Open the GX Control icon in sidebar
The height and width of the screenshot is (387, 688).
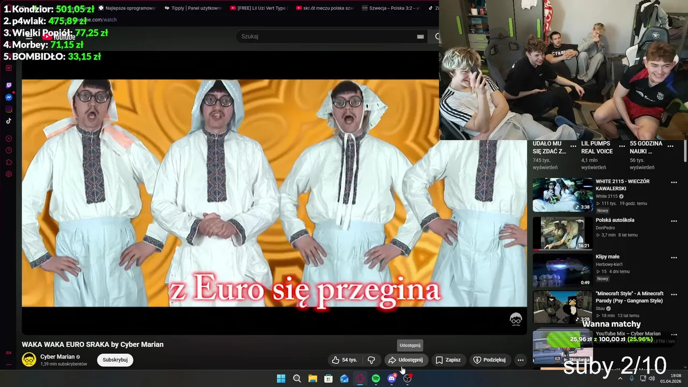pos(9,353)
